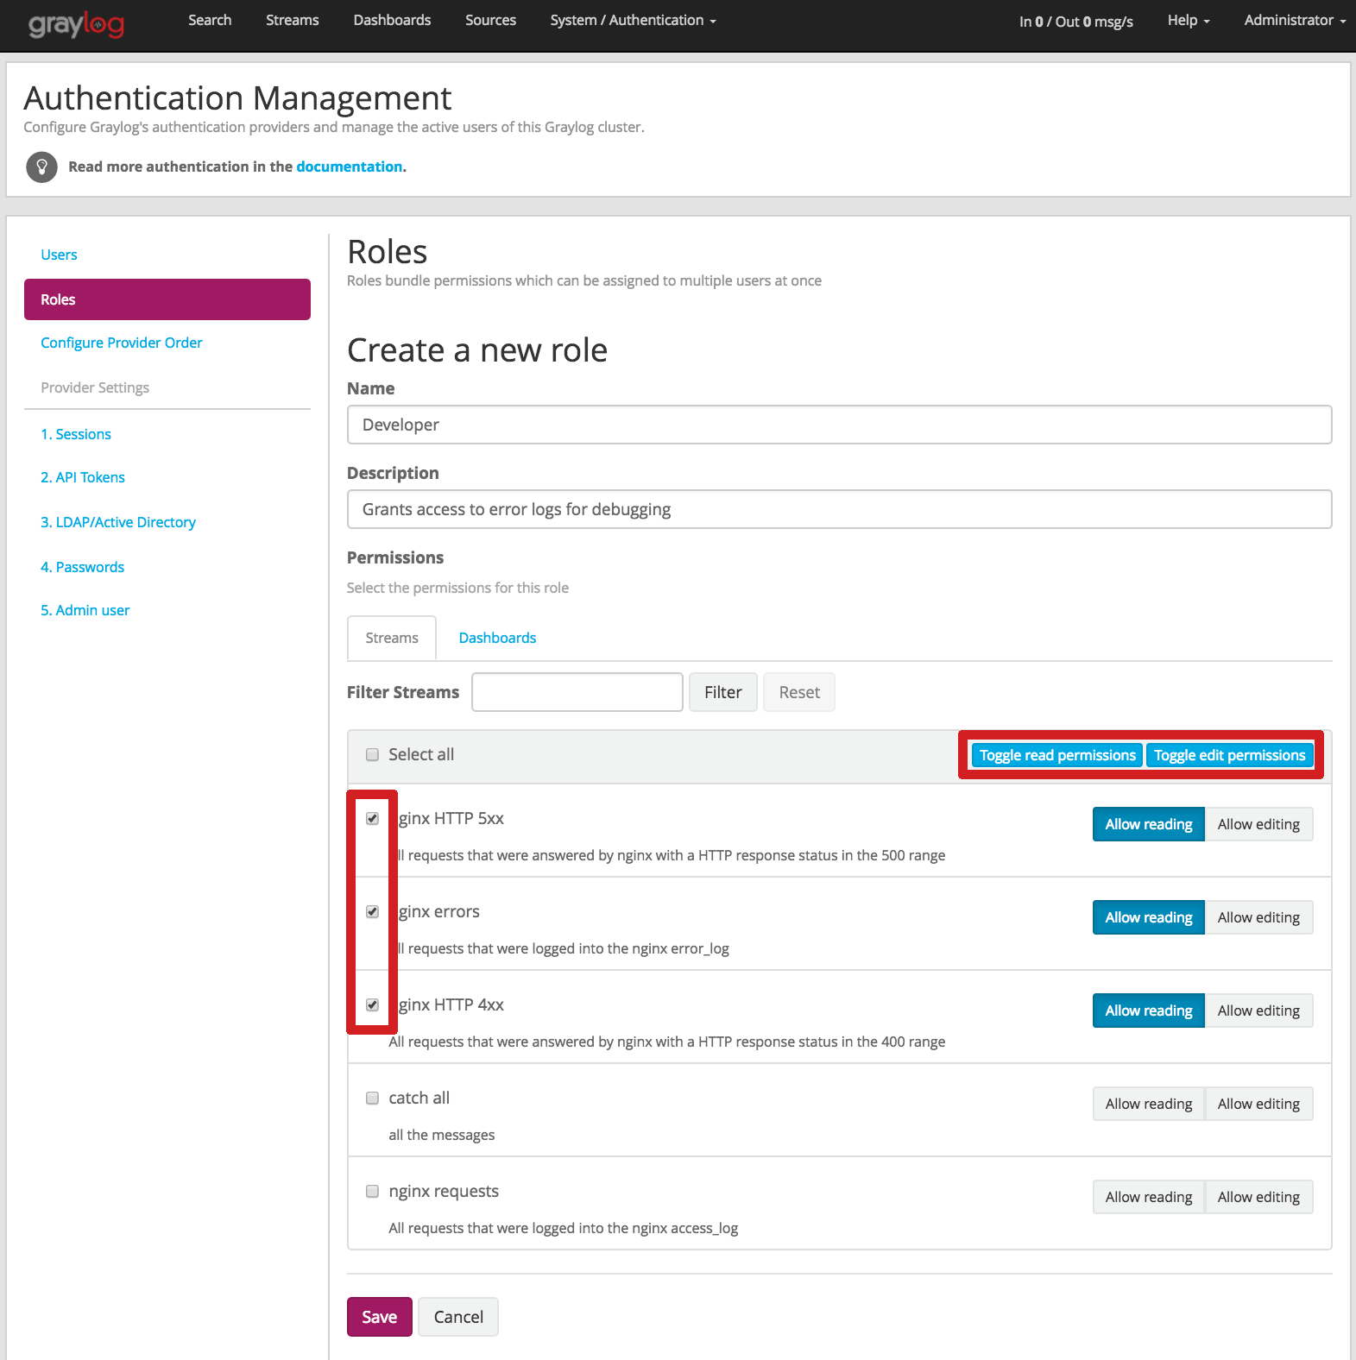Image resolution: width=1356 pixels, height=1360 pixels.
Task: Click Toggle edit permissions button
Action: click(x=1229, y=755)
